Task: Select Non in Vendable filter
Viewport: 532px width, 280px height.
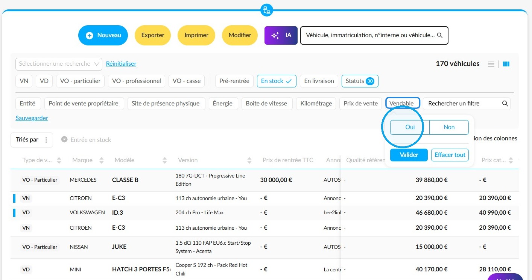Action: point(449,127)
